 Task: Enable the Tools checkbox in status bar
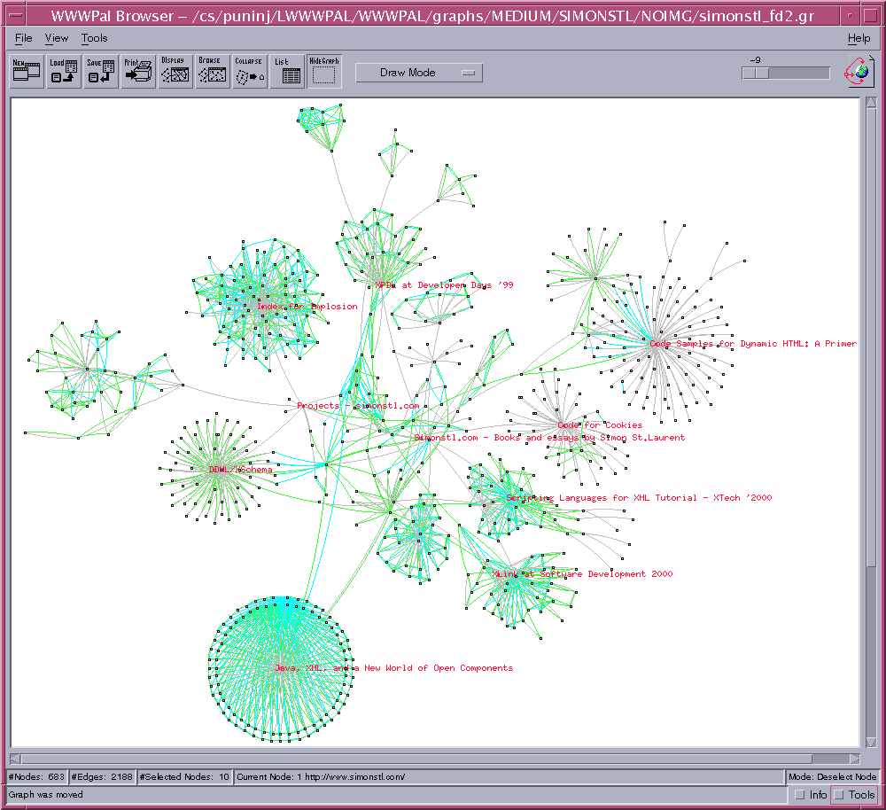click(855, 795)
